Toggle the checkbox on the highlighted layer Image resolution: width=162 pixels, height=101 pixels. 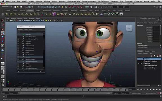[x=143, y=59]
